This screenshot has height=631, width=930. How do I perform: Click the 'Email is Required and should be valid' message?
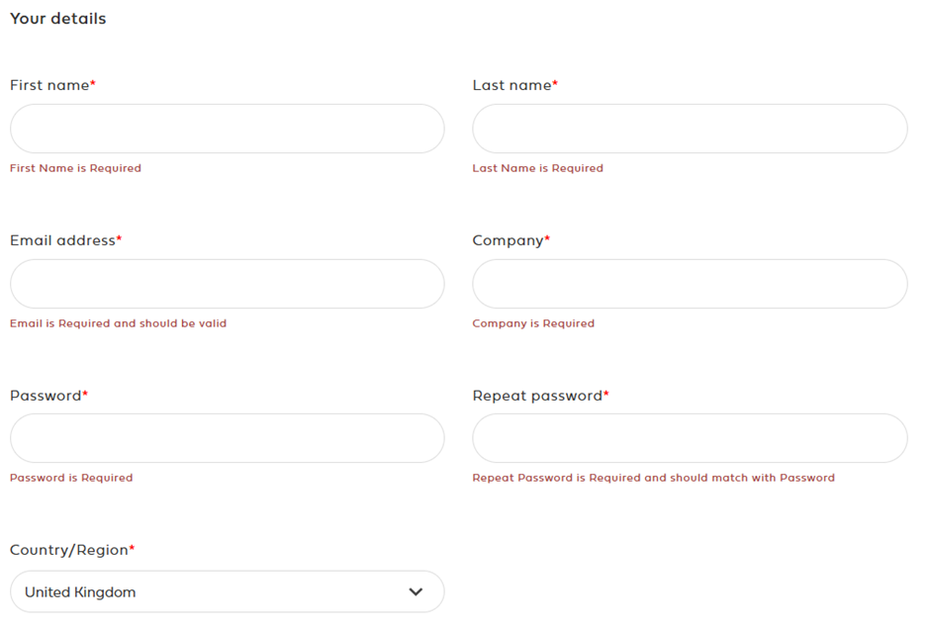[x=118, y=323]
